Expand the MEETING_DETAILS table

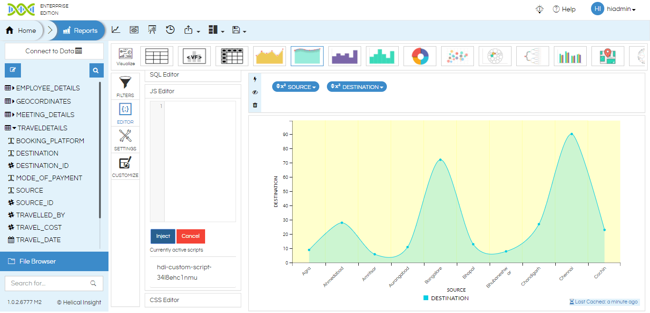(40, 115)
